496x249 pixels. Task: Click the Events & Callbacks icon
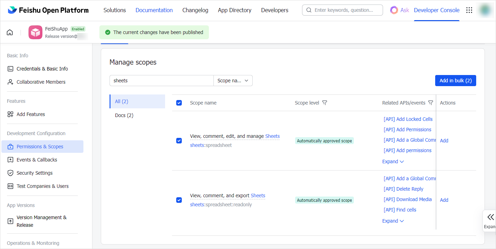point(10,160)
